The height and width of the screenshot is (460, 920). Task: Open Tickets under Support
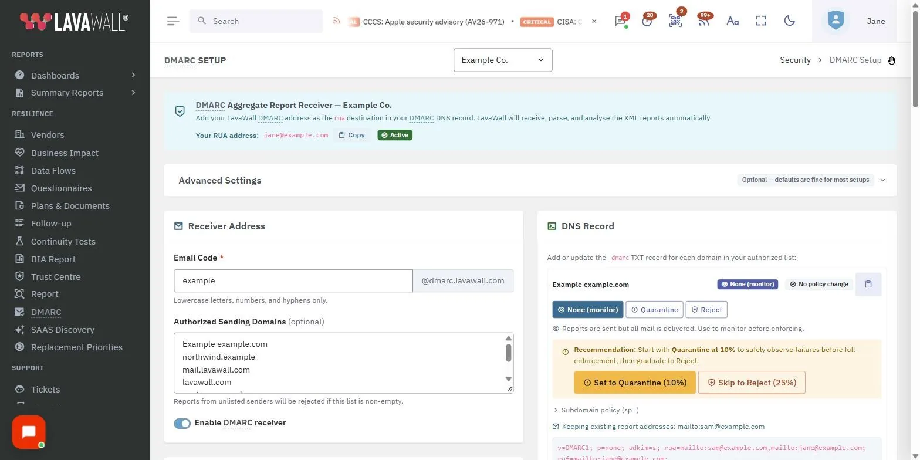pos(45,390)
